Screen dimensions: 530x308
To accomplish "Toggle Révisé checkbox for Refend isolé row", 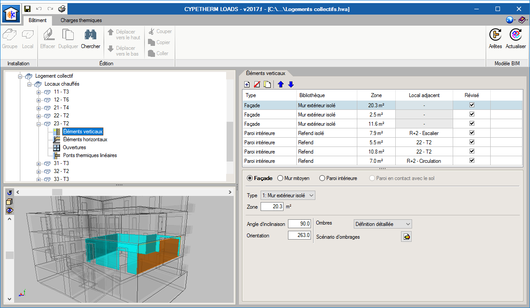I will pyautogui.click(x=472, y=133).
